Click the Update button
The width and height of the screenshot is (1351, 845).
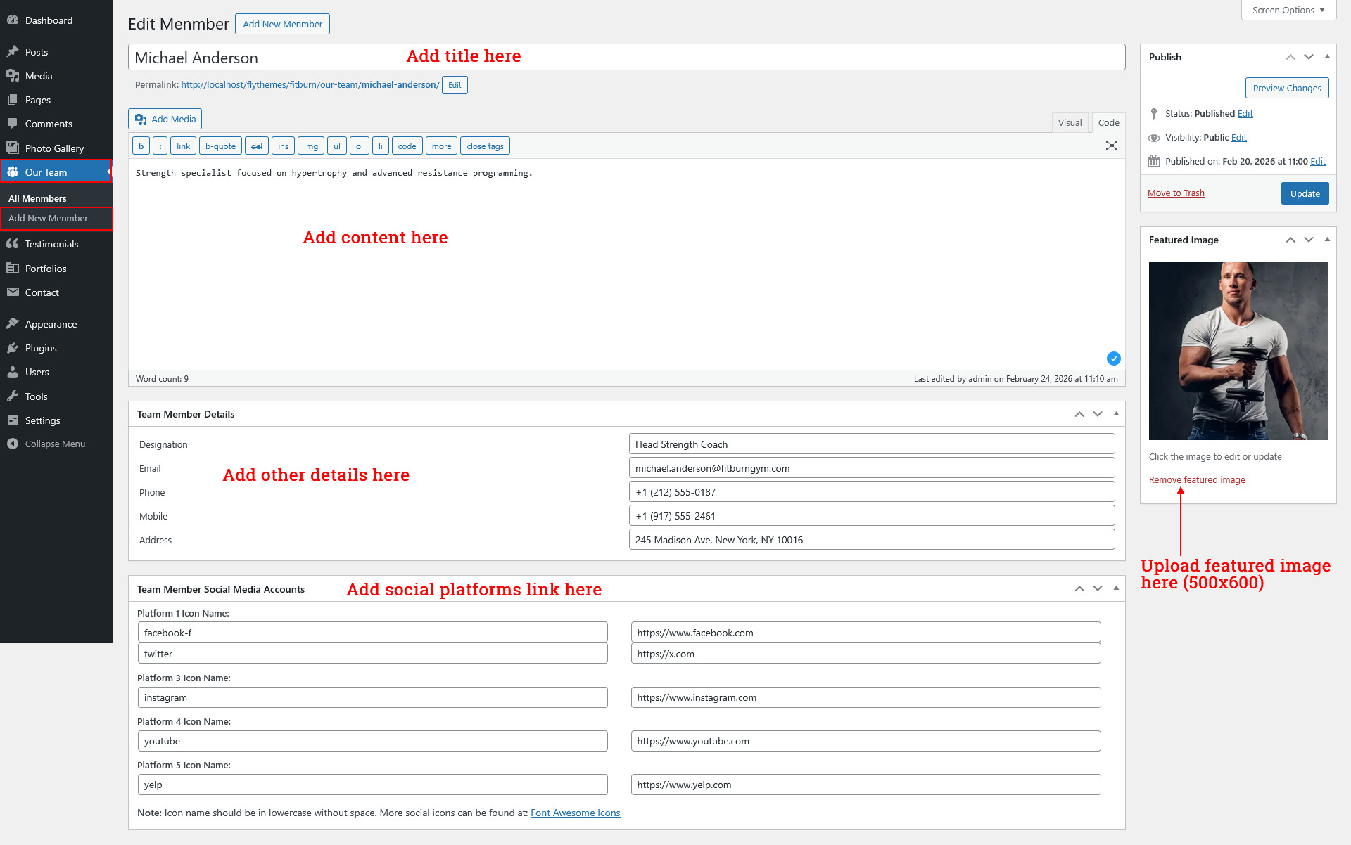1305,193
